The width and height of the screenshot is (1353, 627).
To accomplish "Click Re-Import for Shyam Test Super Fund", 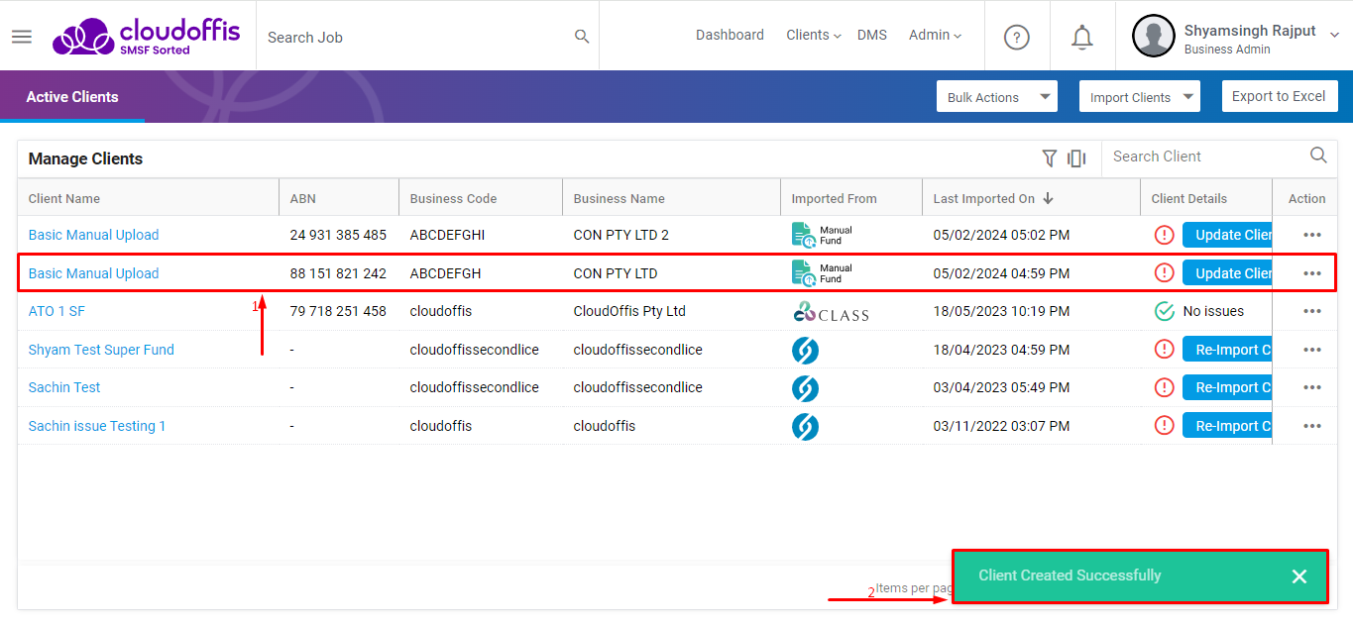I will [x=1227, y=350].
